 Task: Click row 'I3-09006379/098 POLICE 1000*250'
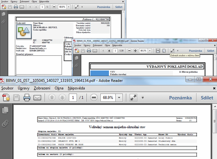(117, 138)
